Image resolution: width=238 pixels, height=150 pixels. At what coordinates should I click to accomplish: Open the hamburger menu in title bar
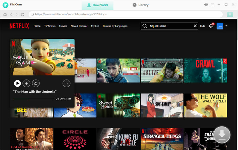coord(213,5)
